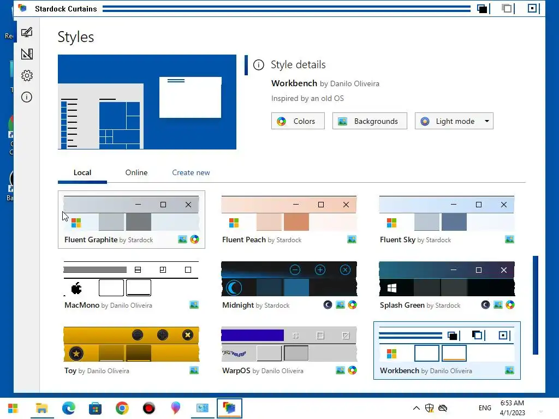Click Fluent Peach background image icon
559x419 pixels.
coord(352,240)
